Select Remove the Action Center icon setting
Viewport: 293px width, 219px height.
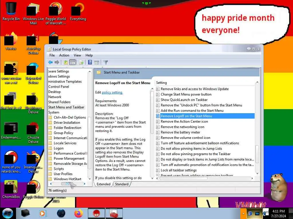[184, 121]
